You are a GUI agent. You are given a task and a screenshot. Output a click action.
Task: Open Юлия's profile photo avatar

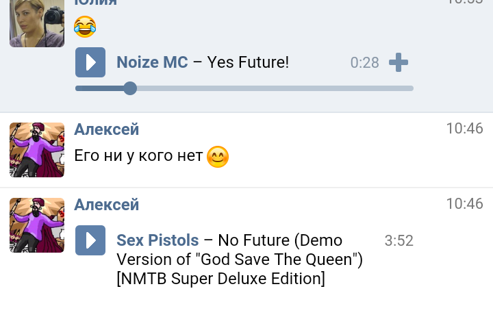point(37,23)
